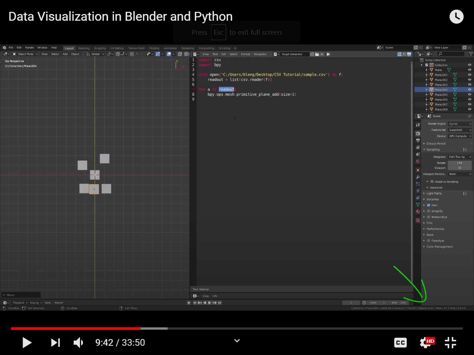Open the Render properties tab icon
Screen dimensions: 474x355
click(418, 133)
